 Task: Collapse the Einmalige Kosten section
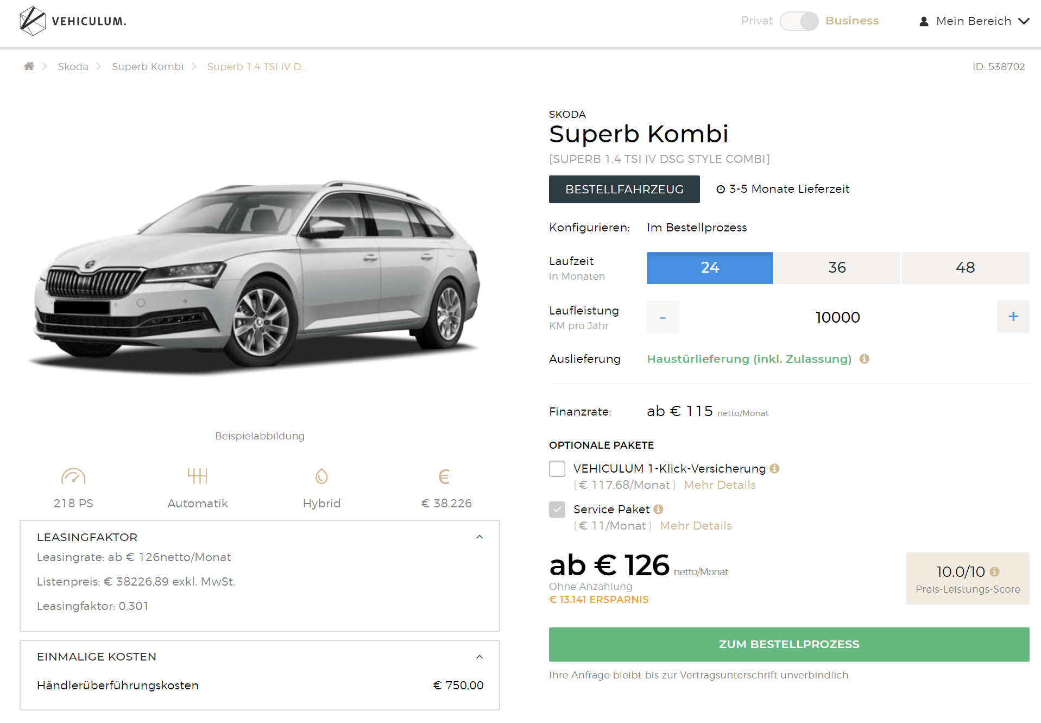480,657
